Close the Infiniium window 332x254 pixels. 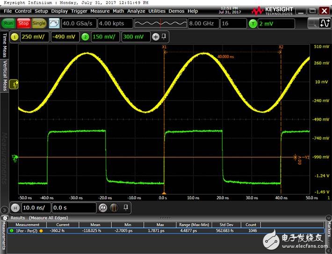click(324, 11)
